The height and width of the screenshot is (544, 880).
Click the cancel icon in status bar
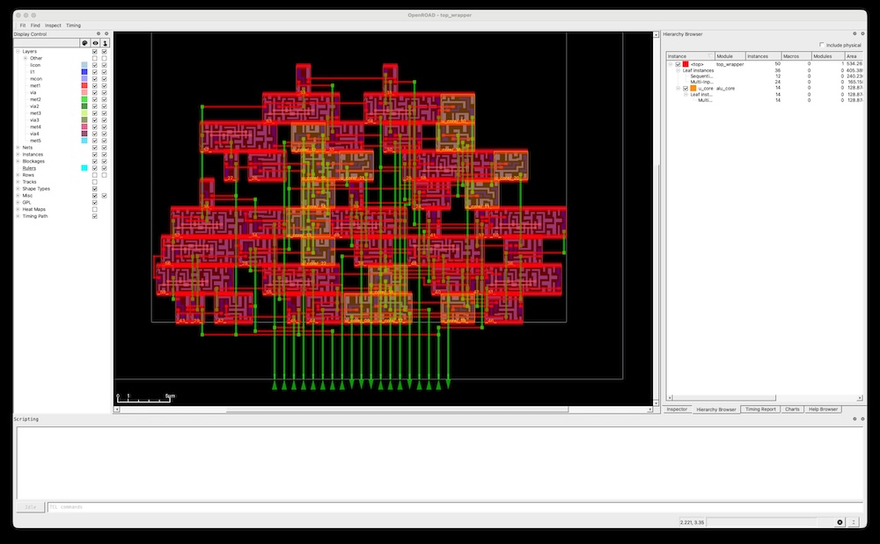point(840,522)
